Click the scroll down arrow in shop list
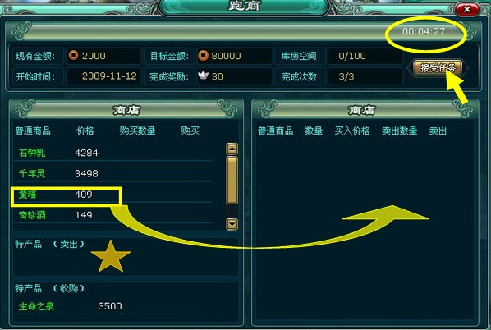 [x=232, y=224]
